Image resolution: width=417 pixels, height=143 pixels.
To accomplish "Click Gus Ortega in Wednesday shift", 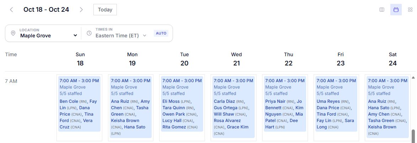I will (226, 107).
